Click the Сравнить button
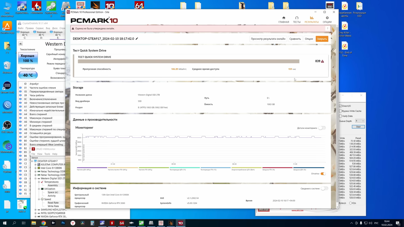The height and width of the screenshot is (227, 404). (x=295, y=39)
